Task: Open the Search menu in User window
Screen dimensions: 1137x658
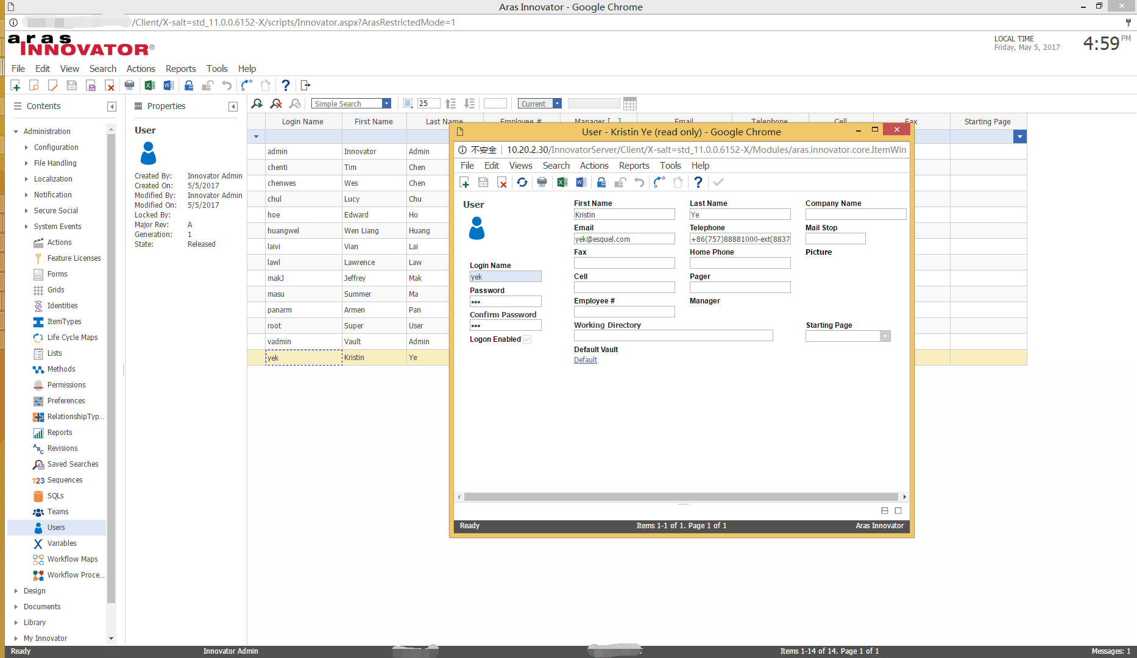Action: [x=556, y=166]
